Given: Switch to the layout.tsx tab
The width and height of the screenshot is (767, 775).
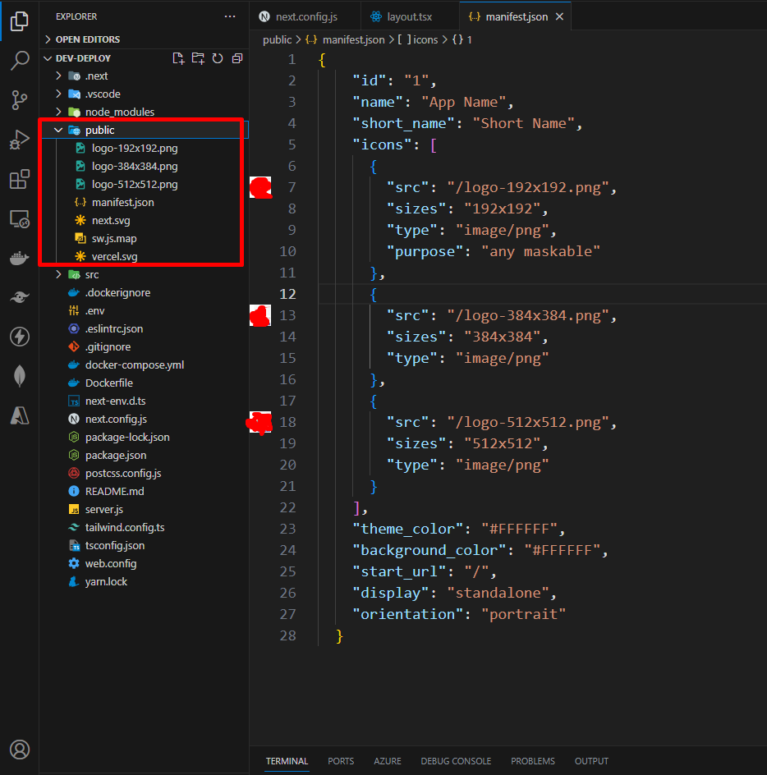Looking at the screenshot, I should coord(410,16).
